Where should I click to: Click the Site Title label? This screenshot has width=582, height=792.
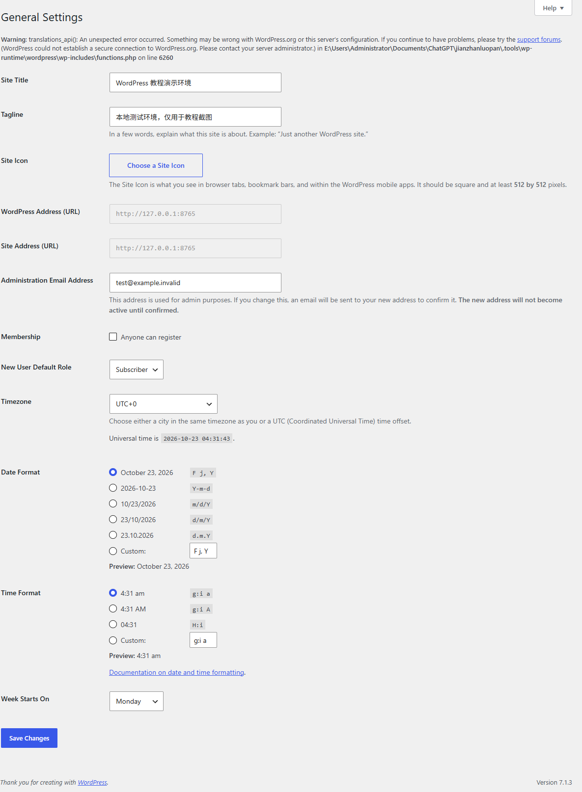(x=15, y=80)
